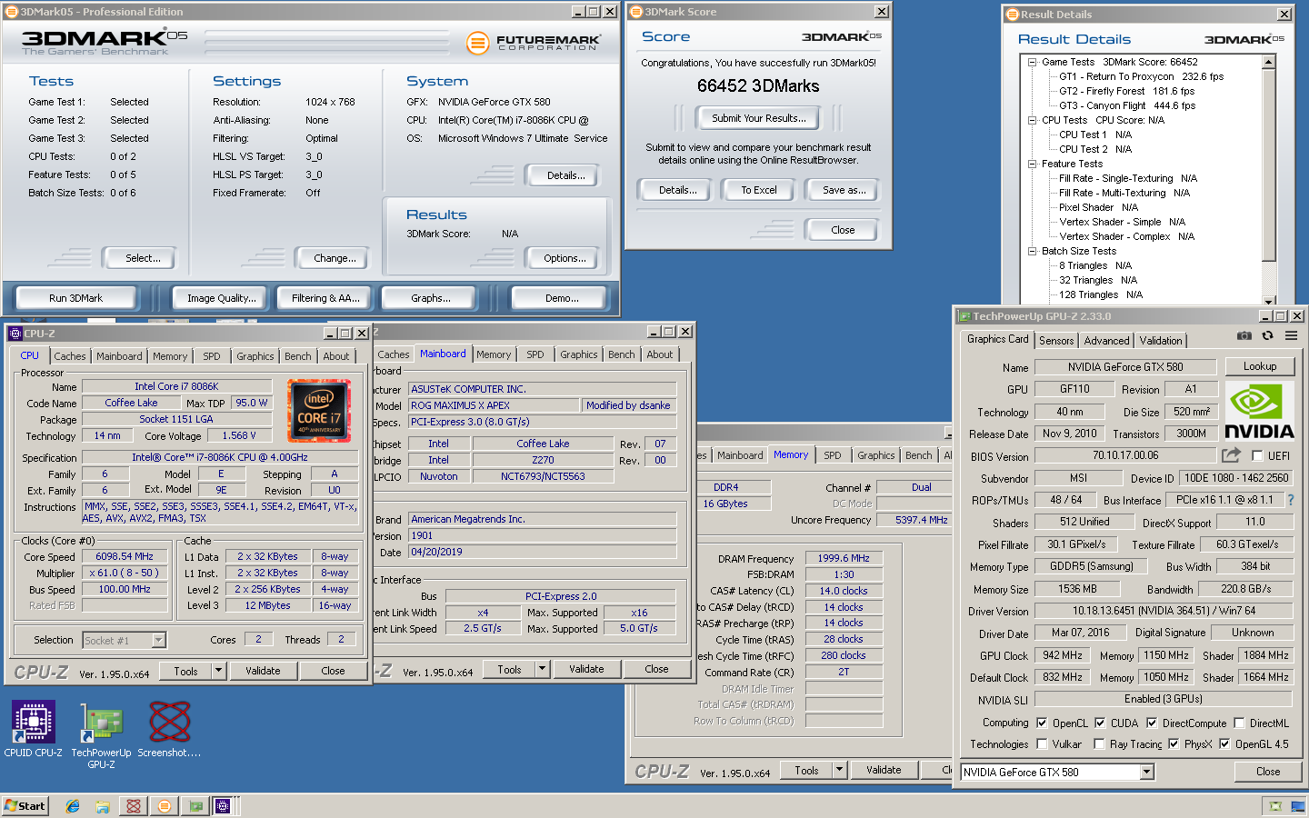
Task: Open Caches tab in CPU-Z CPU window
Action: (69, 356)
